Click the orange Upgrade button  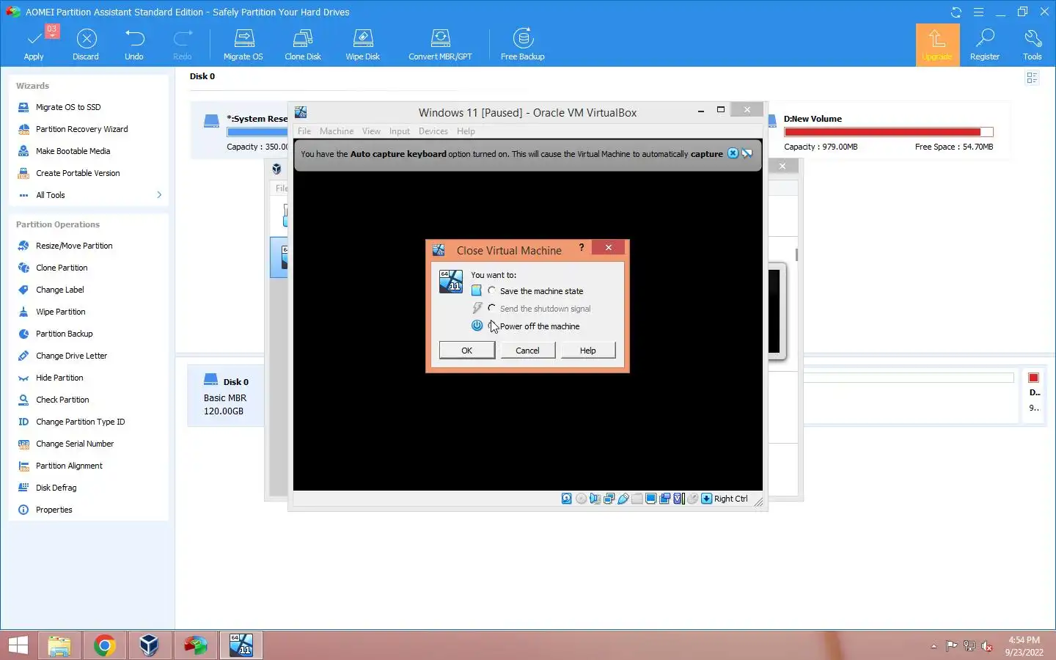pyautogui.click(x=937, y=45)
